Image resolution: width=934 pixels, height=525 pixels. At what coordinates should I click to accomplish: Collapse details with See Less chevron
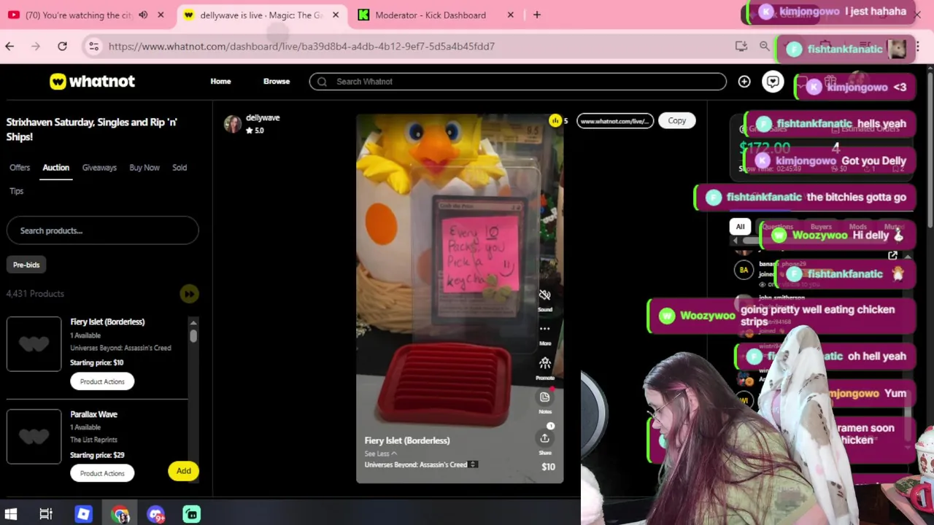381,454
